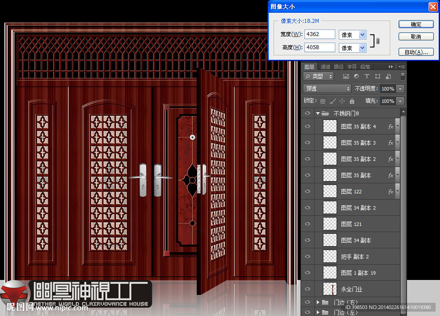
Task: Filter layers by pixel layer icon
Action: (x=346, y=76)
